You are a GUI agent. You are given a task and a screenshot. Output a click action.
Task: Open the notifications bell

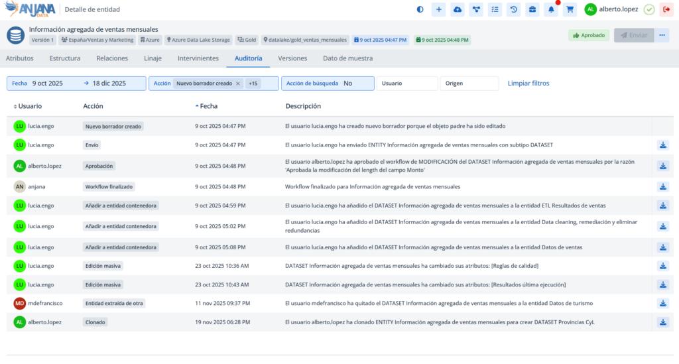tap(551, 9)
